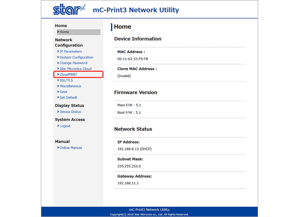299x217 pixels.
Task: Click the bold Home sidebar heading
Action: click(x=61, y=26)
